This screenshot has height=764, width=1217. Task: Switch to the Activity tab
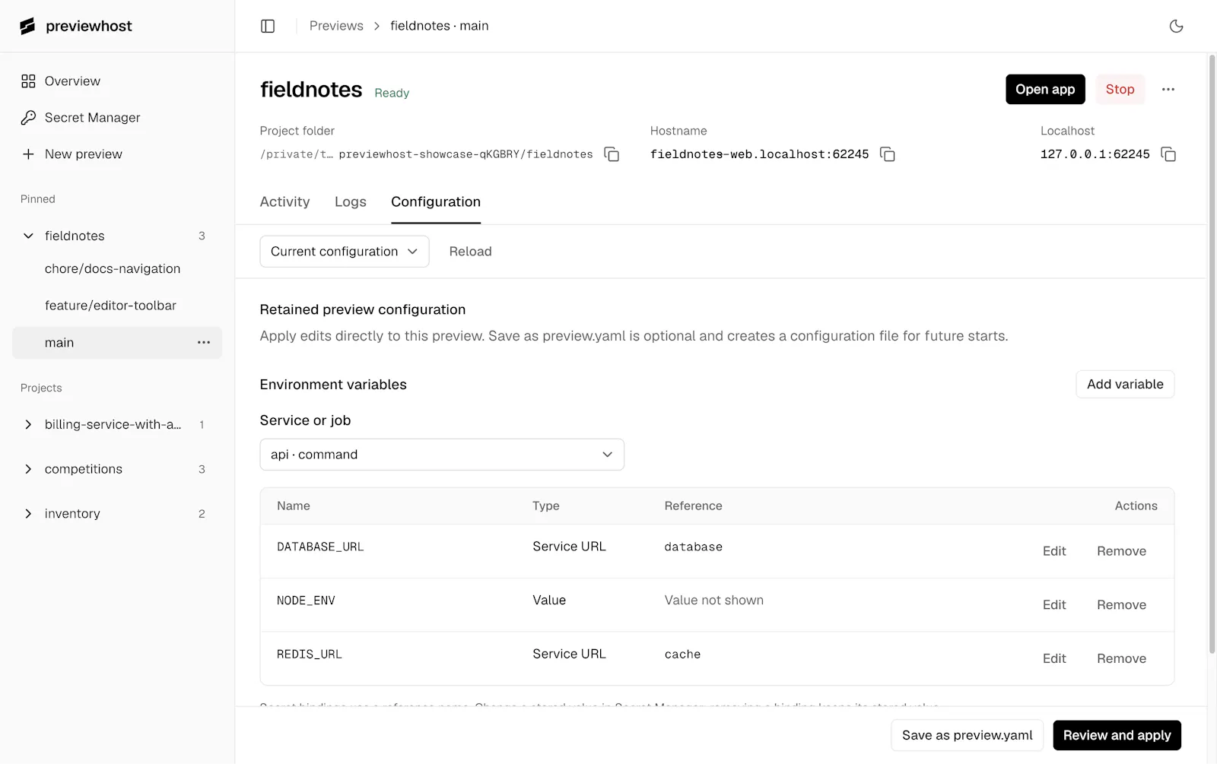(284, 202)
